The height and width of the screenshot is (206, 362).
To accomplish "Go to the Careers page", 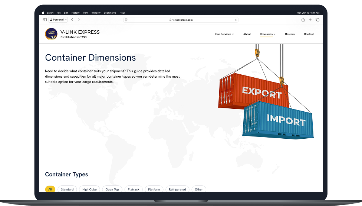I will click(290, 34).
